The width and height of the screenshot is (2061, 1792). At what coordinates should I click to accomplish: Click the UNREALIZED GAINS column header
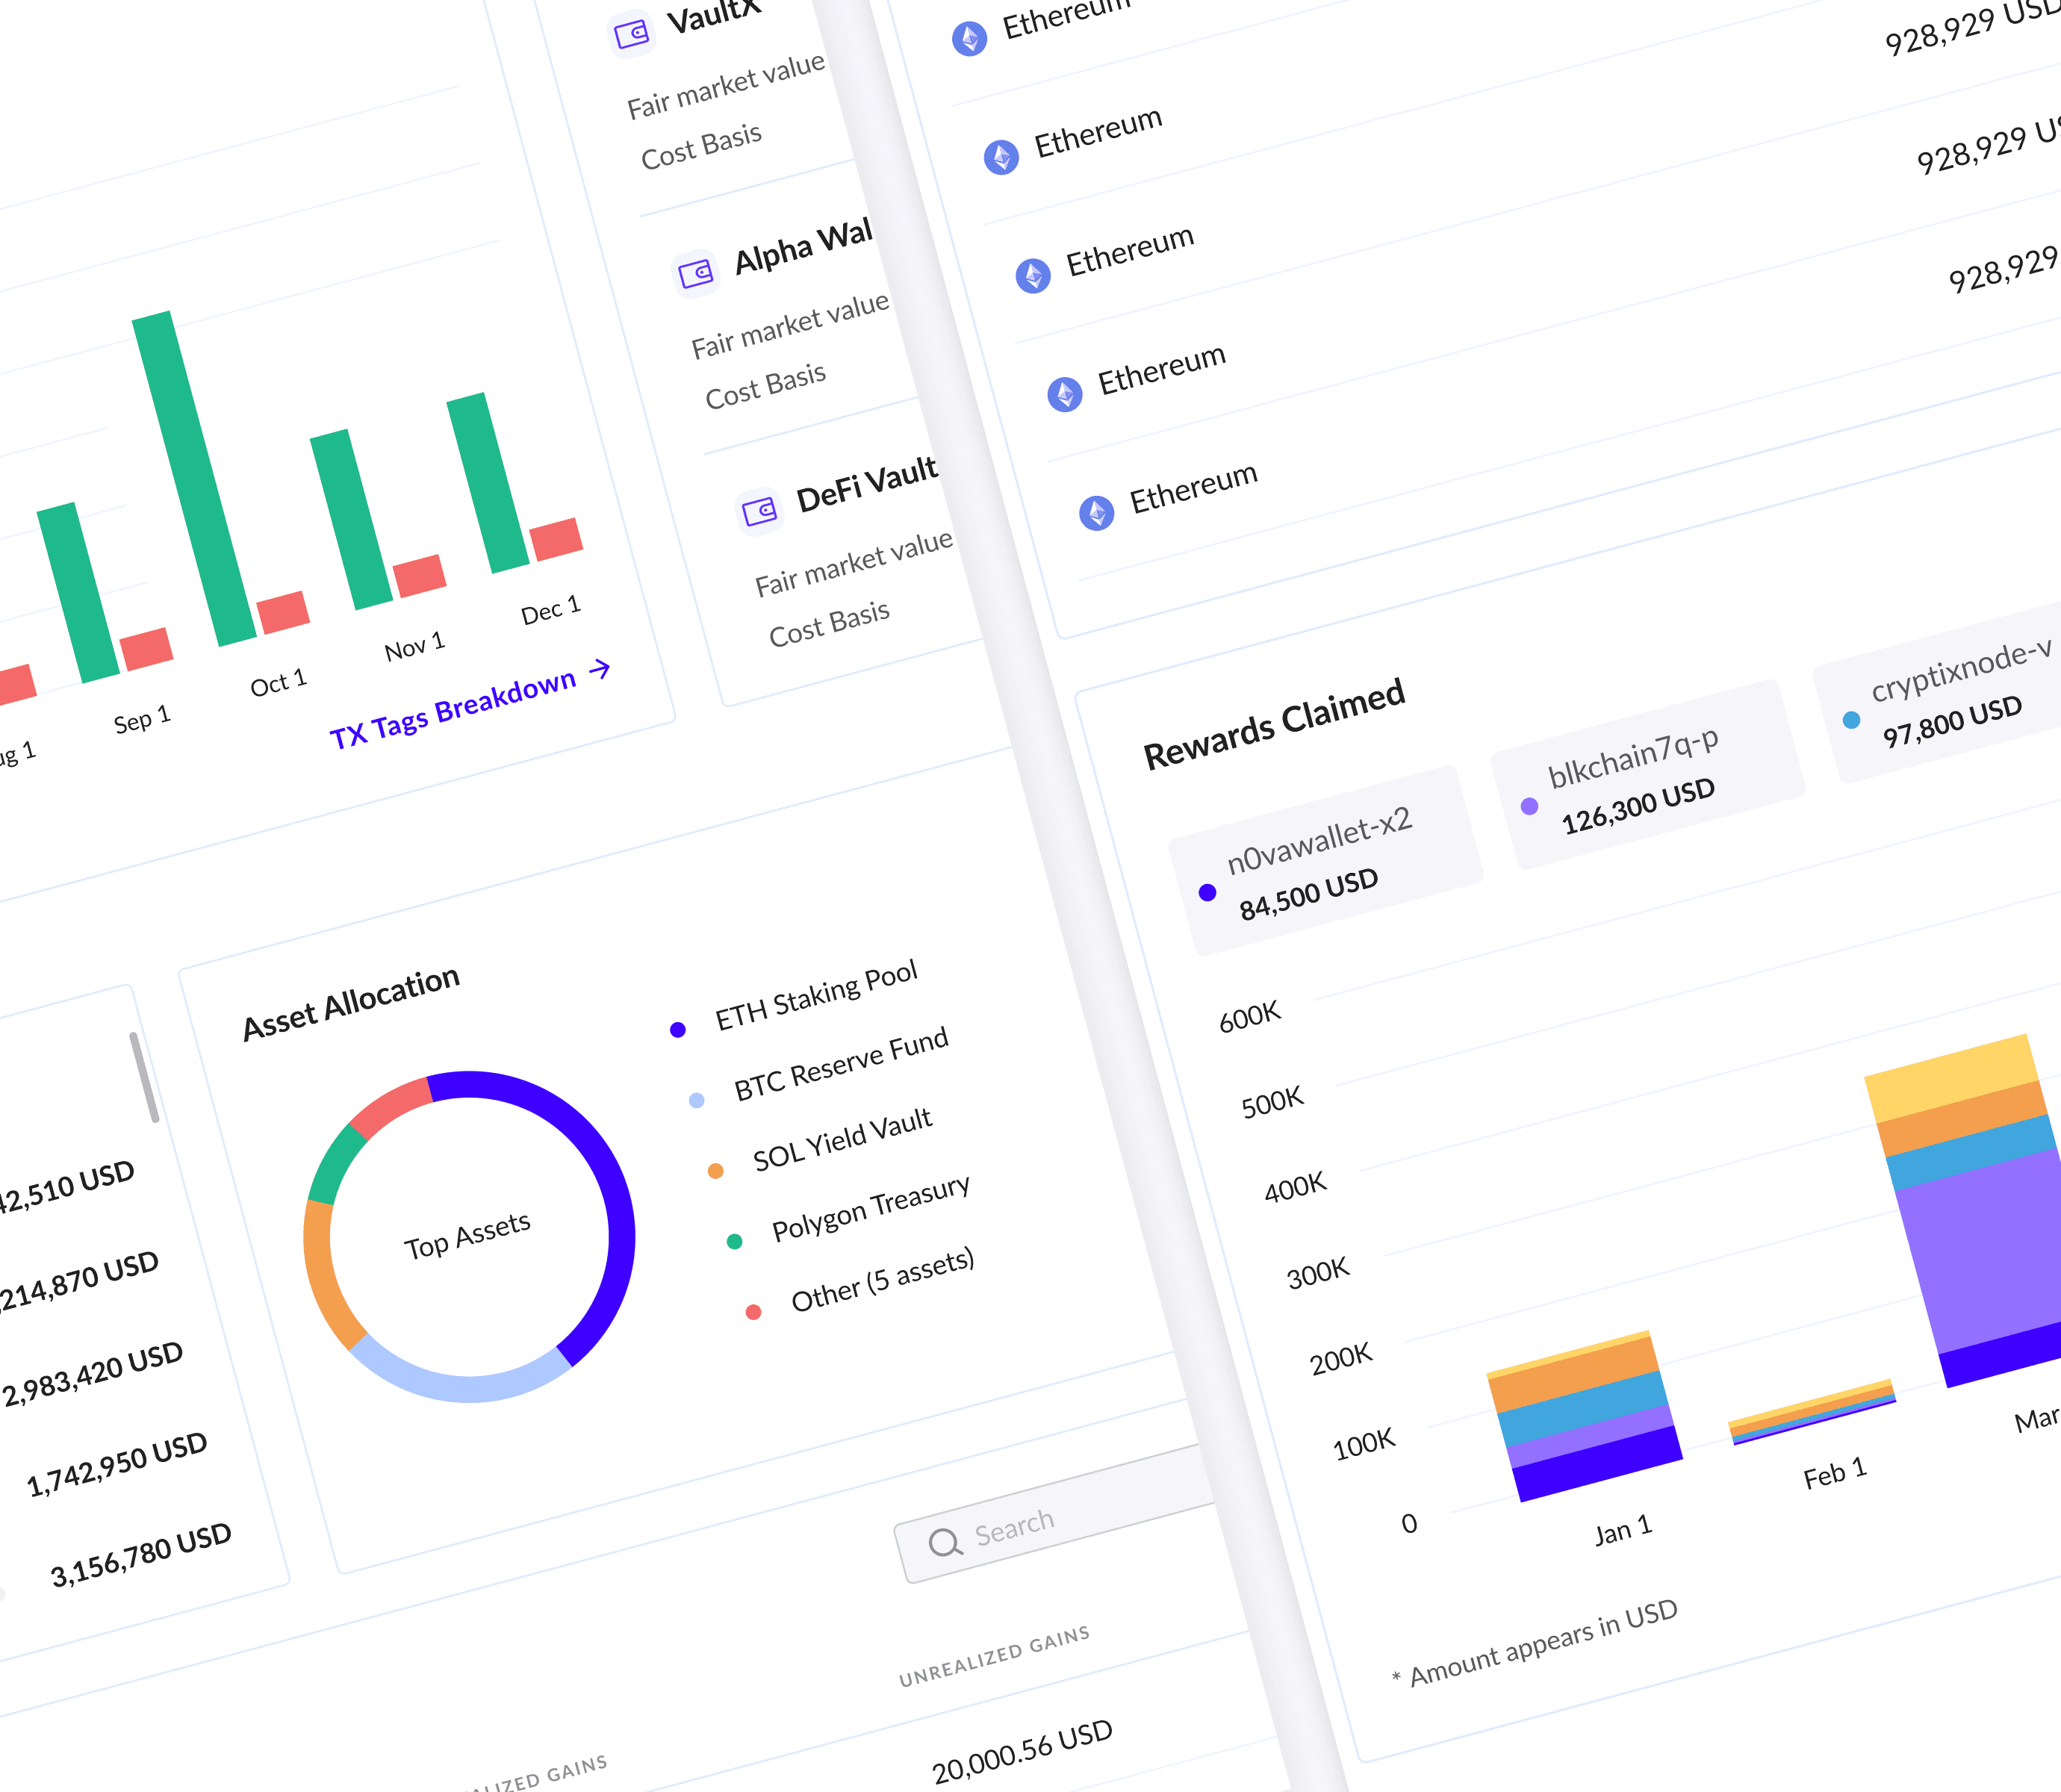click(994, 1656)
